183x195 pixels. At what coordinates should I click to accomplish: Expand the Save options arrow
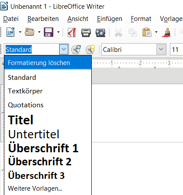pyautogui.click(x=58, y=32)
